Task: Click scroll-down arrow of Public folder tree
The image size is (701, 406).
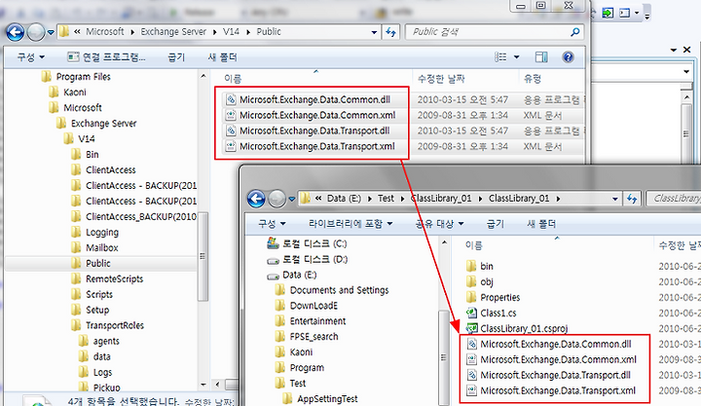Action: tap(203, 385)
